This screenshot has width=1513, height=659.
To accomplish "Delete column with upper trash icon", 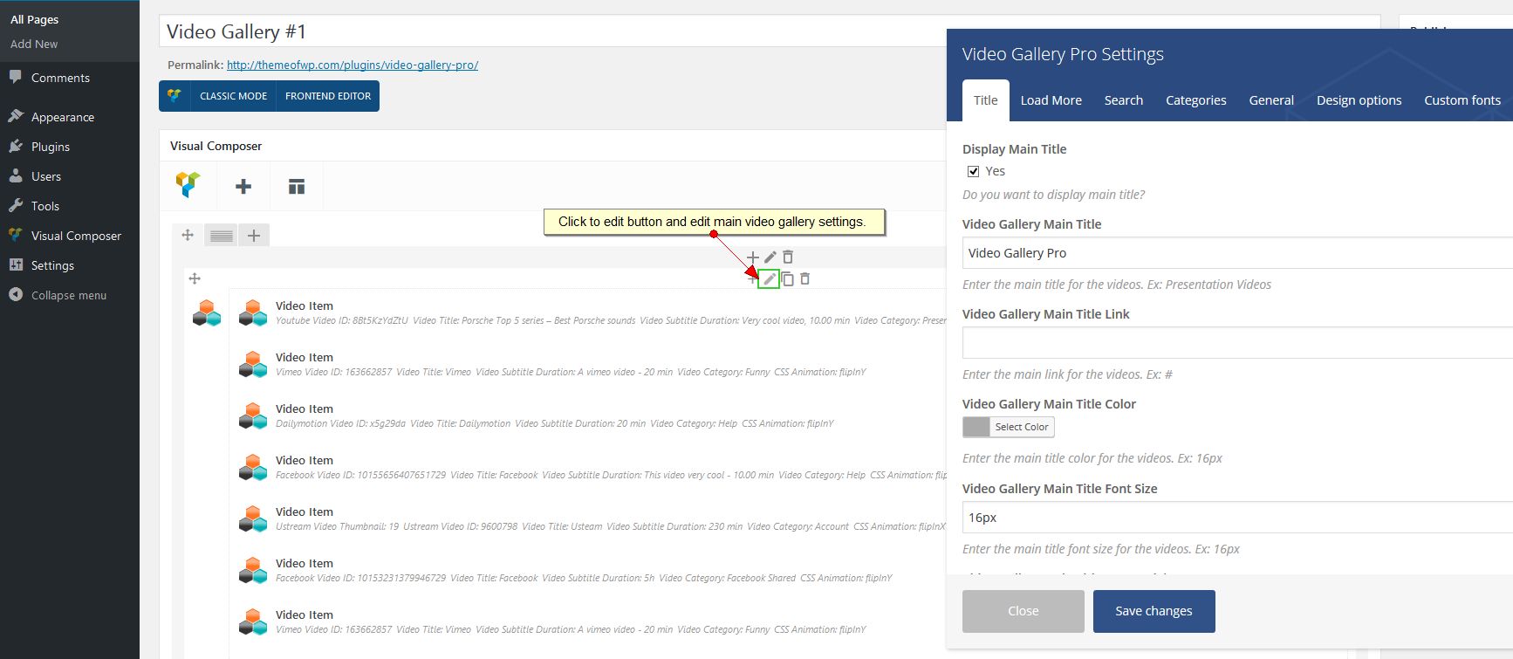I will pyautogui.click(x=788, y=257).
